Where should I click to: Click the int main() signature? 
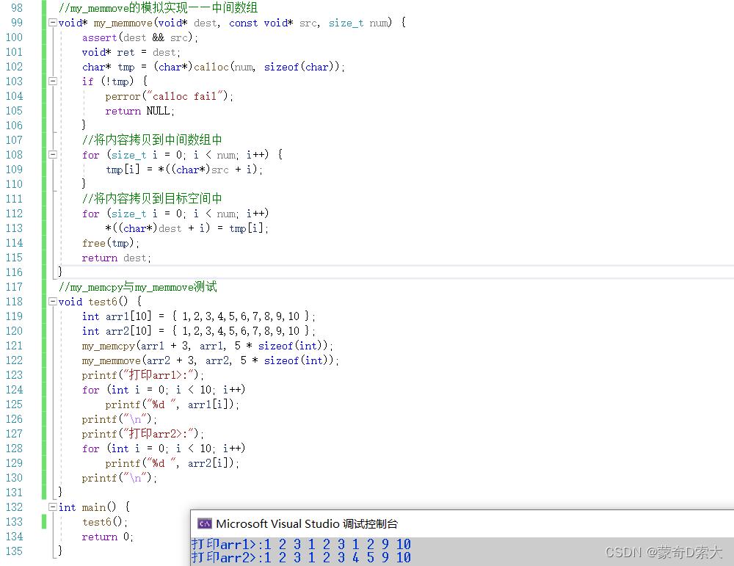point(94,507)
